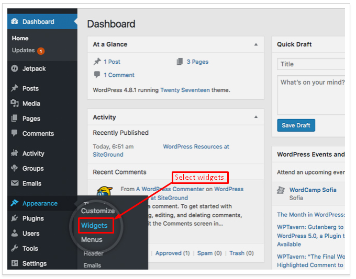Collapse the Activity panel
Image resolution: width=356 pixels, height=279 pixels.
pos(256,117)
